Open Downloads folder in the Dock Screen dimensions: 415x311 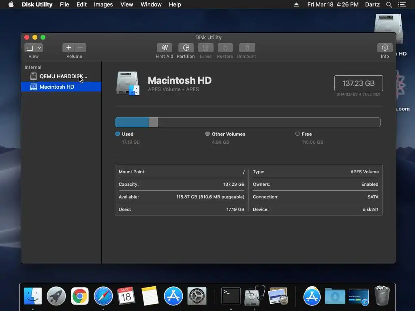click(x=335, y=296)
